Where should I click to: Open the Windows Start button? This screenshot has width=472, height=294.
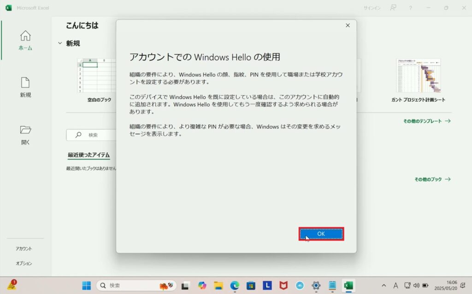click(86, 286)
